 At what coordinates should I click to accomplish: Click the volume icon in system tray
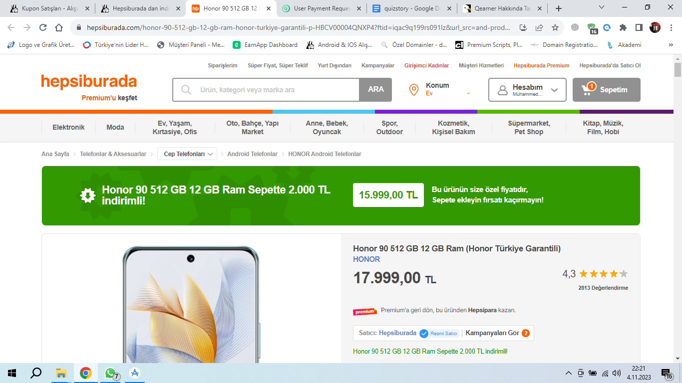(617, 373)
